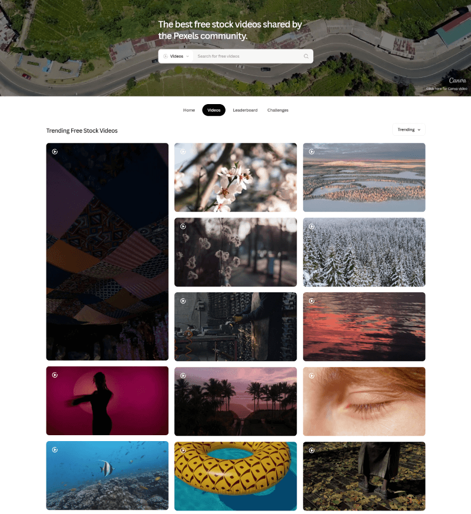The image size is (471, 514).
Task: Go to the Challenges tab
Action: (x=278, y=110)
